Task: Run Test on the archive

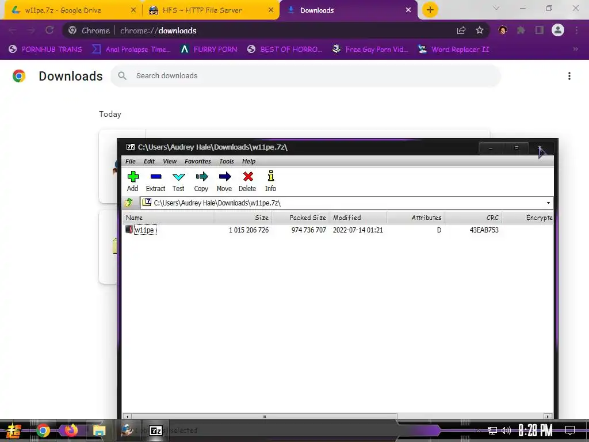Action: pos(178,181)
